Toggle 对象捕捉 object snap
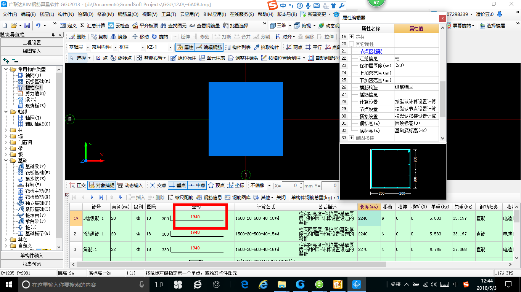This screenshot has width=521, height=292. coord(101,186)
